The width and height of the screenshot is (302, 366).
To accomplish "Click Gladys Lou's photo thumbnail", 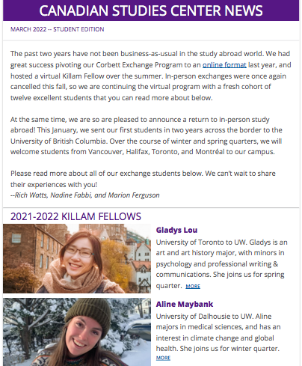I will pos(77,258).
